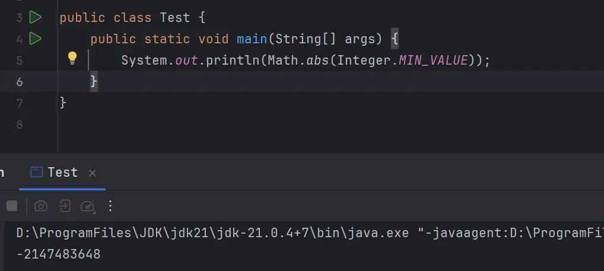Open the profiler gauge dropdown

point(88,206)
